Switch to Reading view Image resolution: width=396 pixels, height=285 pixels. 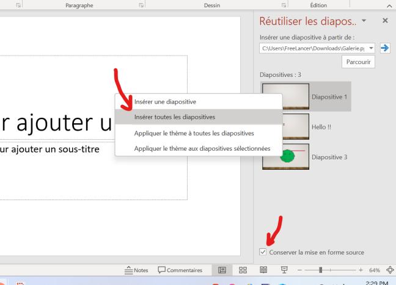coord(263,270)
